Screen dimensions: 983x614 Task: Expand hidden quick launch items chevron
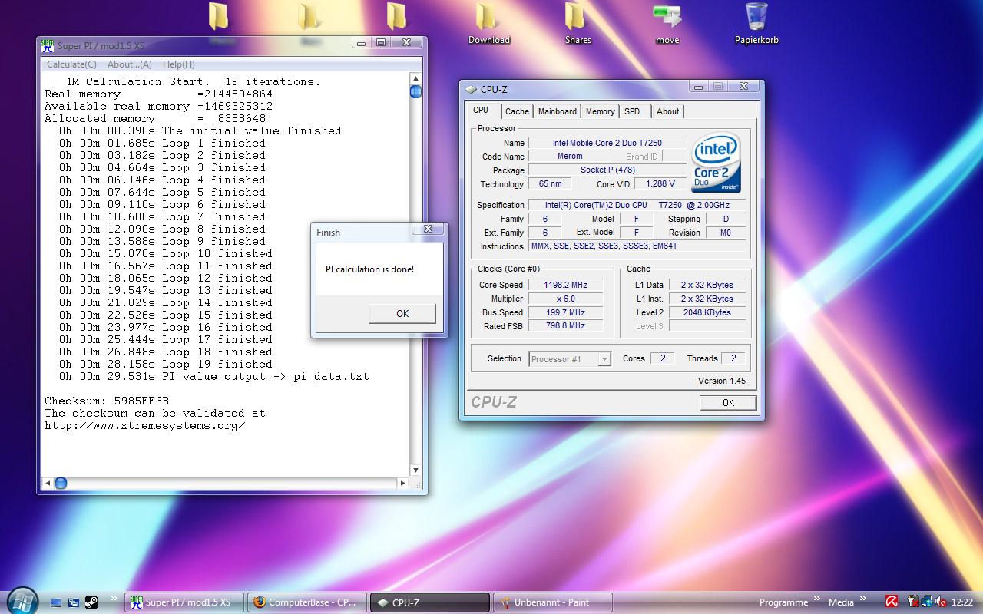[x=114, y=599]
